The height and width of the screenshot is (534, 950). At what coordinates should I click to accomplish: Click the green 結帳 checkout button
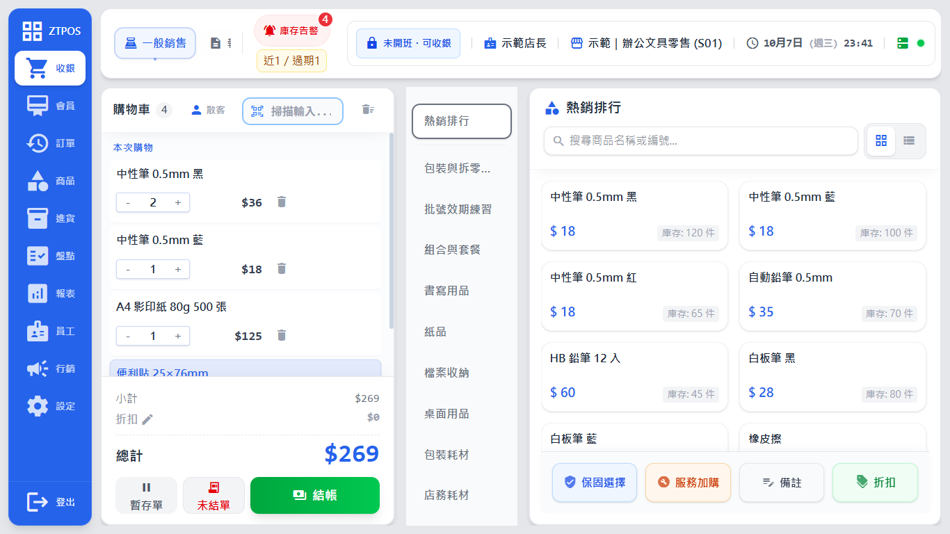pyautogui.click(x=315, y=495)
